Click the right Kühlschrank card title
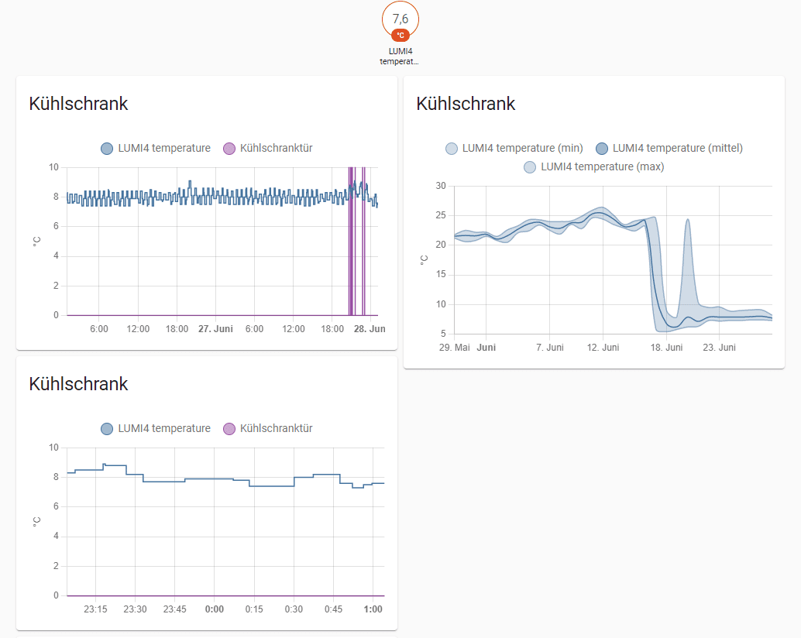The width and height of the screenshot is (801, 638). [466, 104]
